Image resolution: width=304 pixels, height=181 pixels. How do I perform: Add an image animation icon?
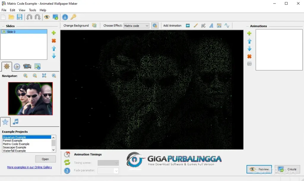pos(188,25)
